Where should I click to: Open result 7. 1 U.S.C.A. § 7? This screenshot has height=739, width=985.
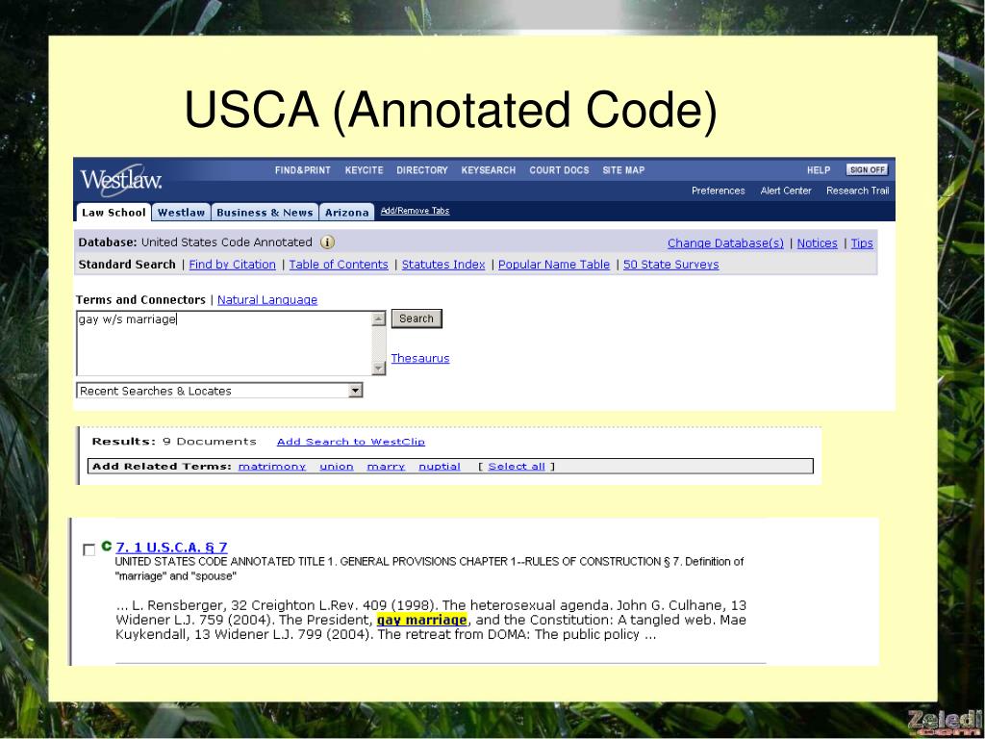pos(171,548)
